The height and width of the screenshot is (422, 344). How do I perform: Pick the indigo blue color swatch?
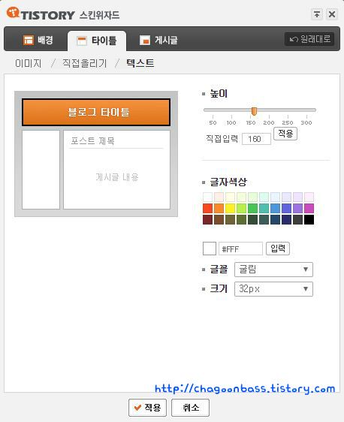tap(286, 208)
